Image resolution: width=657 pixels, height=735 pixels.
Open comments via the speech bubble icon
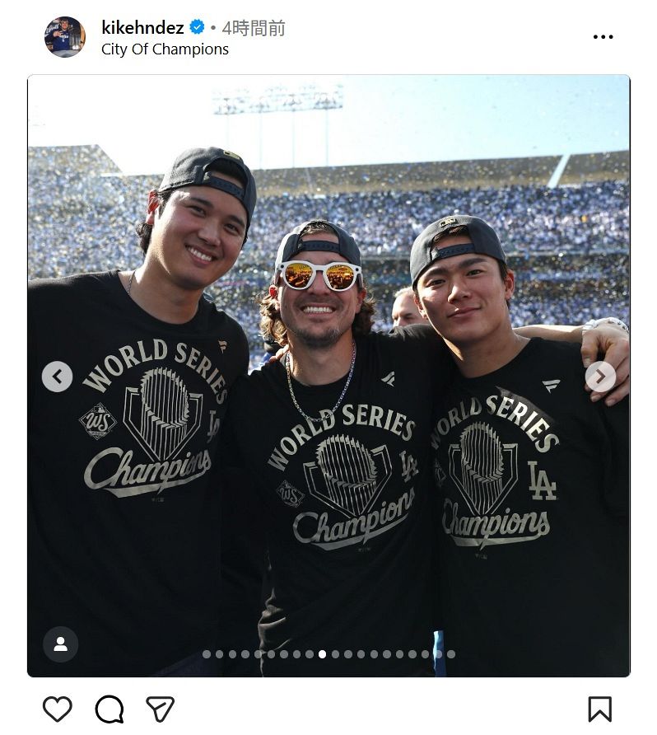(x=109, y=709)
